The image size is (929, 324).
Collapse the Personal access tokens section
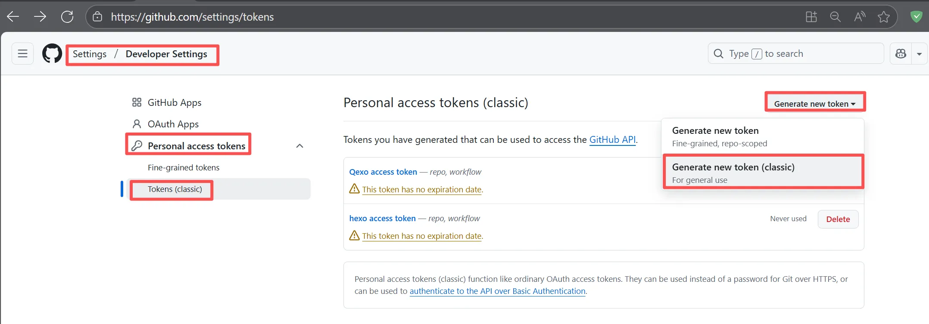tap(300, 146)
